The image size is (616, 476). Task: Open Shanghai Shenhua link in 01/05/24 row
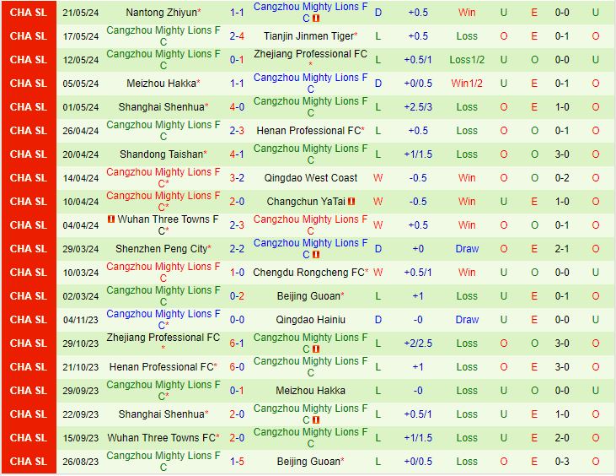(162, 107)
